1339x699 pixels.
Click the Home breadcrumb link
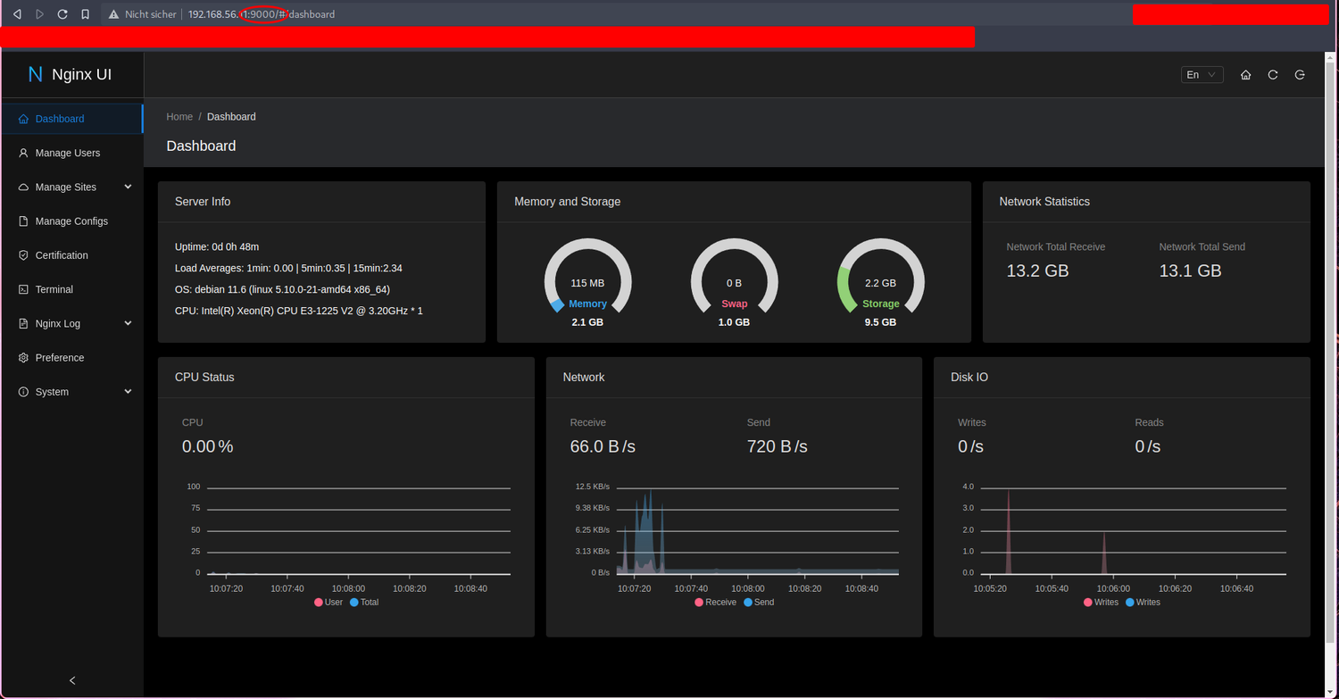pos(179,116)
